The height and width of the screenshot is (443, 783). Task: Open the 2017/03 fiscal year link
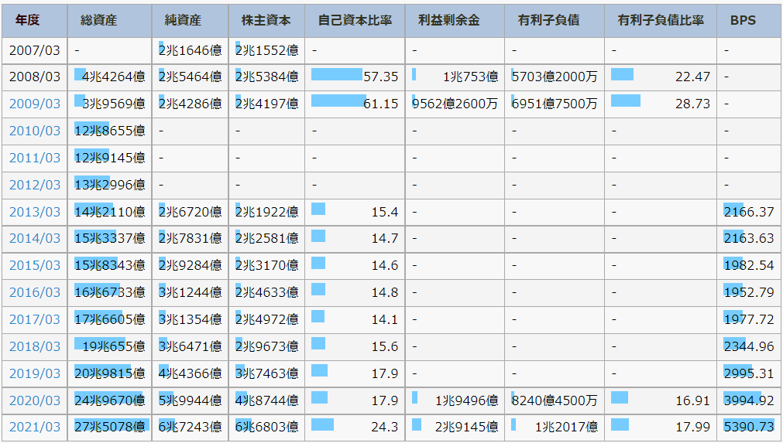click(34, 319)
